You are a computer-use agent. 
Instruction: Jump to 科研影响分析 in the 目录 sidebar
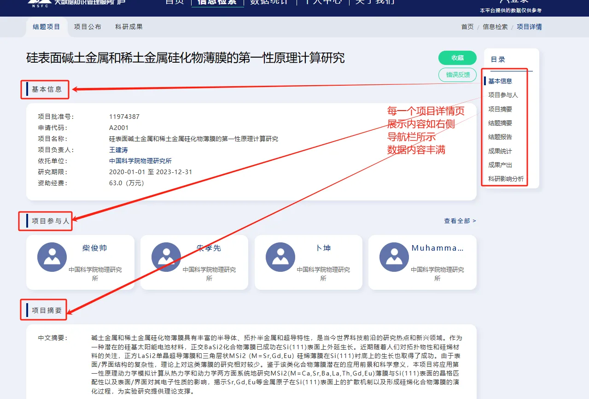pos(506,179)
